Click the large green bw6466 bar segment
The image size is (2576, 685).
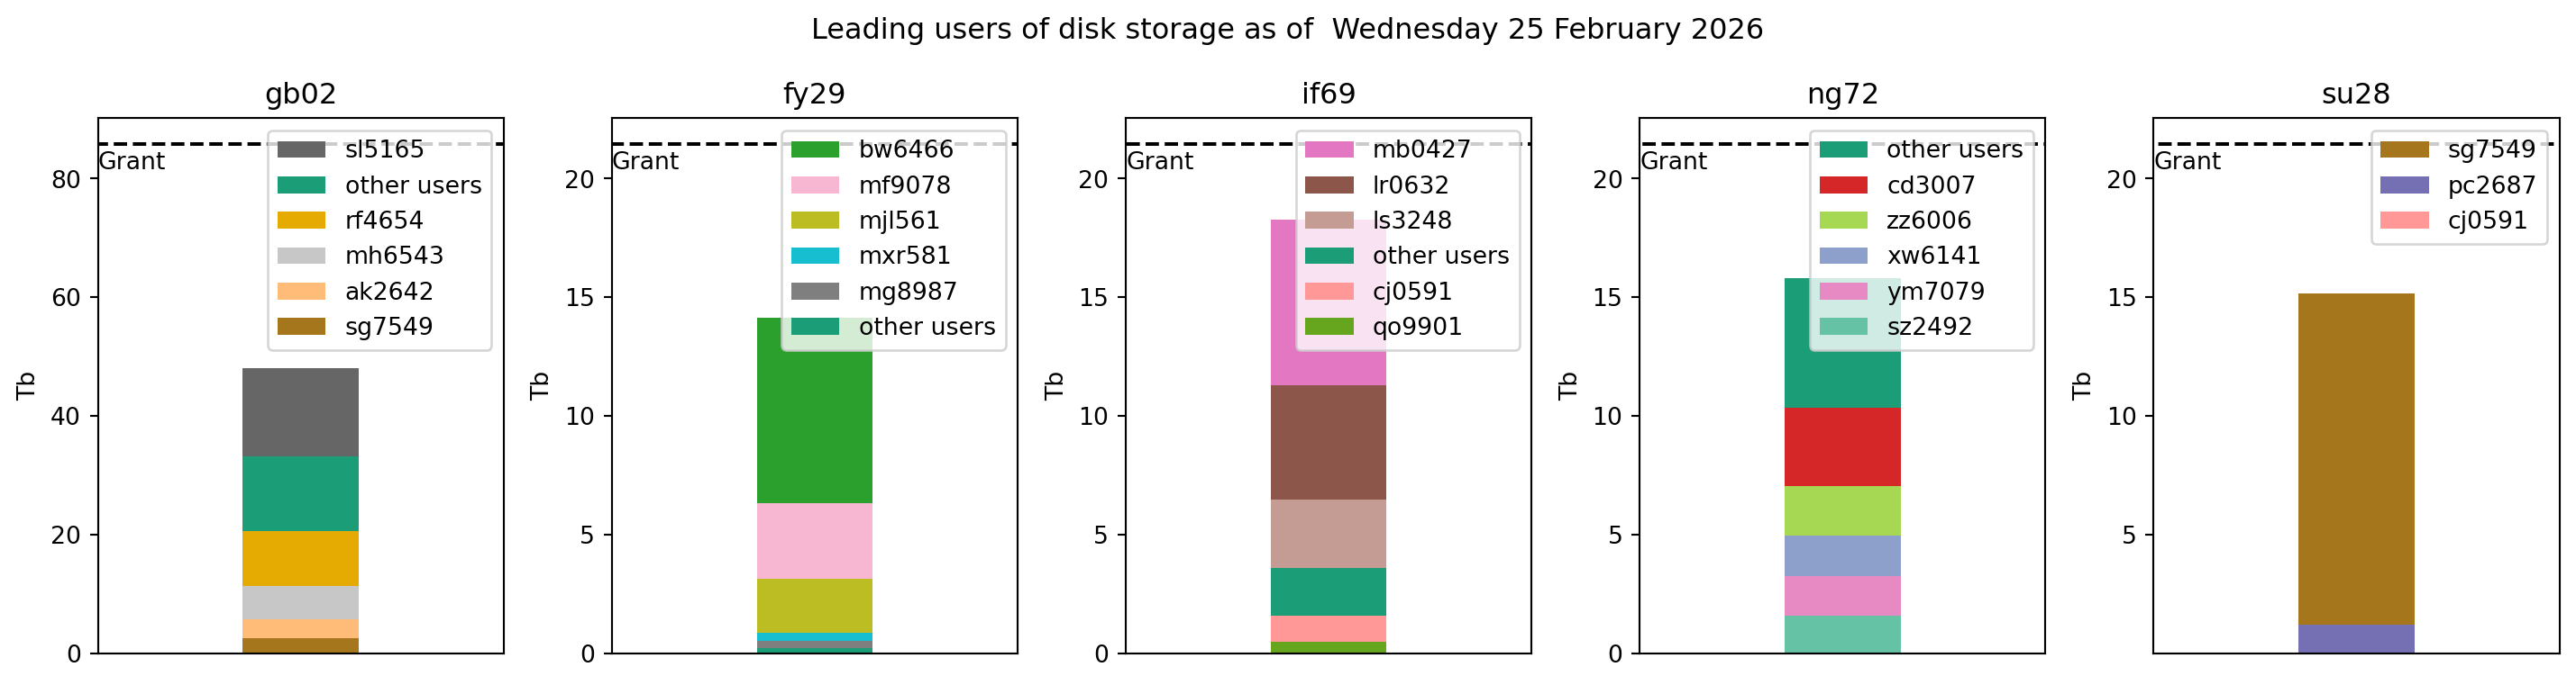pyautogui.click(x=815, y=410)
